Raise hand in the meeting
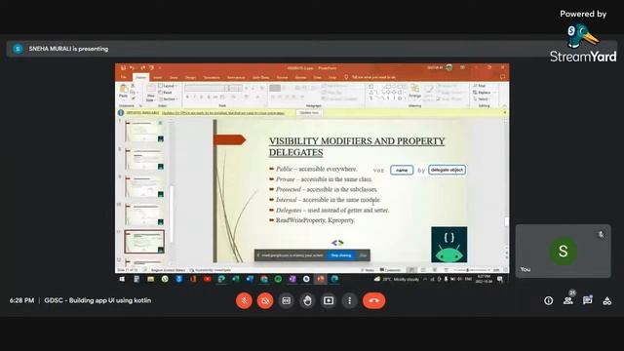The height and width of the screenshot is (351, 624). [x=307, y=300]
